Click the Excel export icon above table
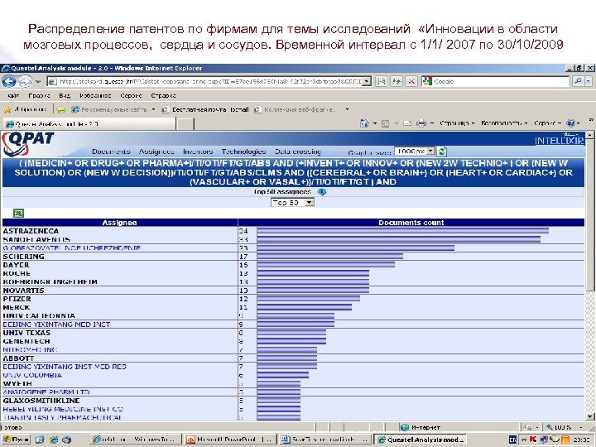This screenshot has width=596, height=447. [x=18, y=214]
